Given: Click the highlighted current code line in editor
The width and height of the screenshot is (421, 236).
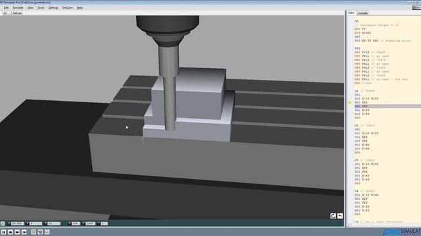Looking at the screenshot, I should pyautogui.click(x=387, y=106).
